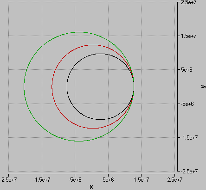Click the leftmost point of red orbit
Screen dimensions: 206x190
tap(52, 86)
